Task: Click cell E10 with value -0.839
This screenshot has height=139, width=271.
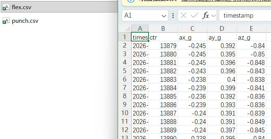Action: [x=251, y=113]
